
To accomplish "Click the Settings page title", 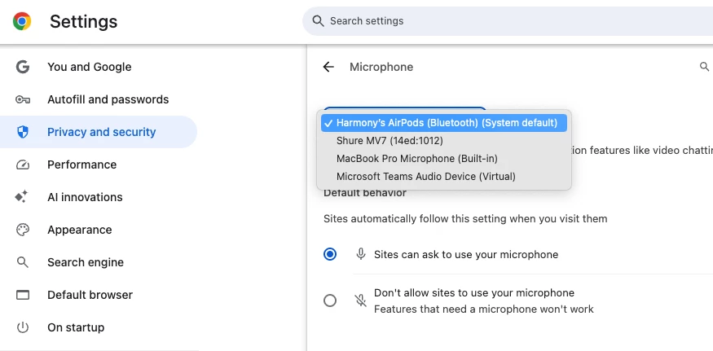I will [x=84, y=21].
